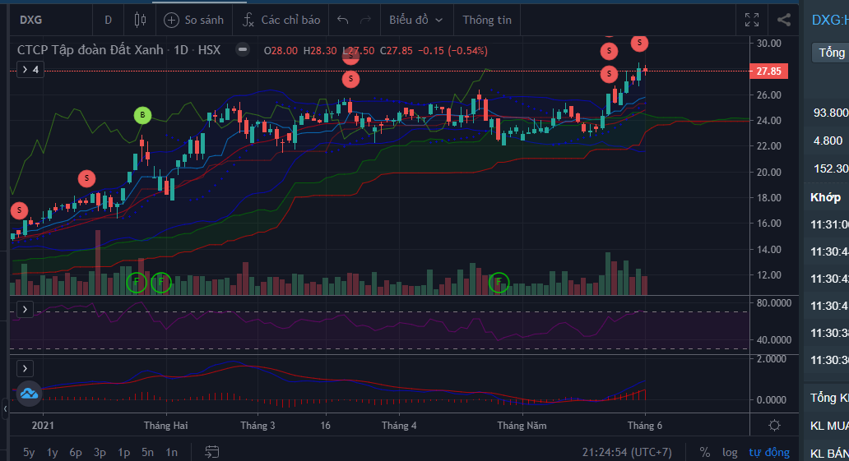849x461 pixels.
Task: Click the CTCP Tập đoàn Đất Xanh title
Action: click(90, 50)
